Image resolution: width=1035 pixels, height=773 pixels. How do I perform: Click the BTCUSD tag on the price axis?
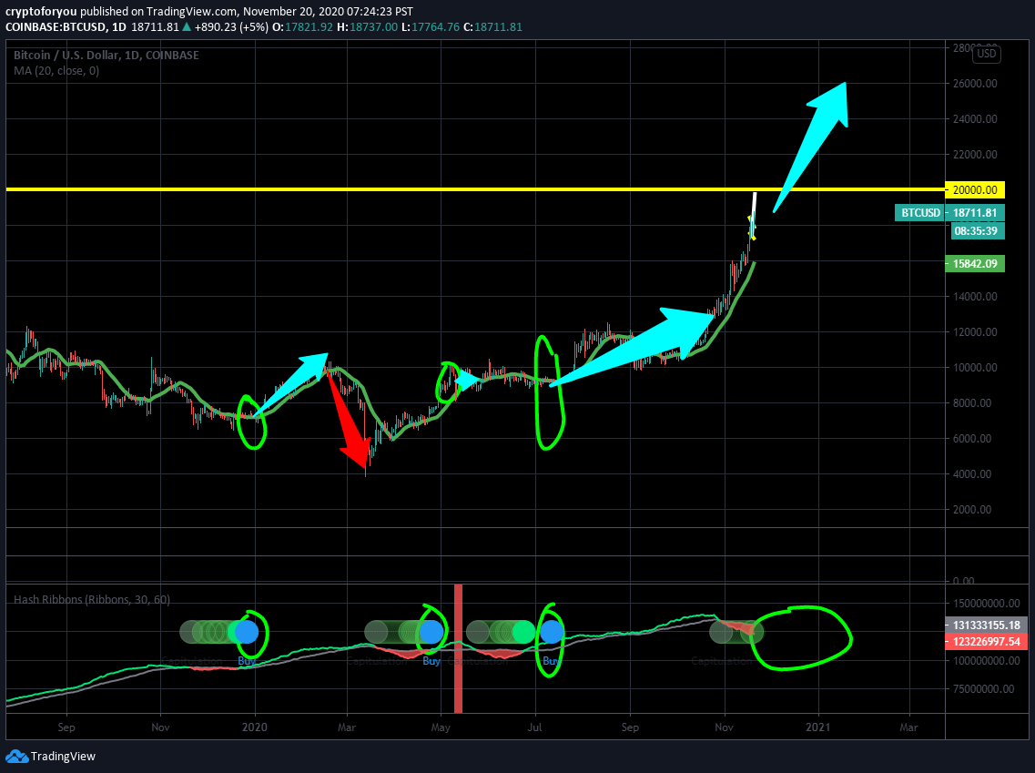coord(920,212)
